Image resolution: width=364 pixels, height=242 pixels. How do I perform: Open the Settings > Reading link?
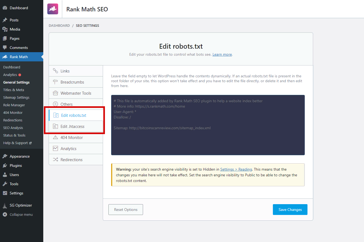(x=236, y=169)
